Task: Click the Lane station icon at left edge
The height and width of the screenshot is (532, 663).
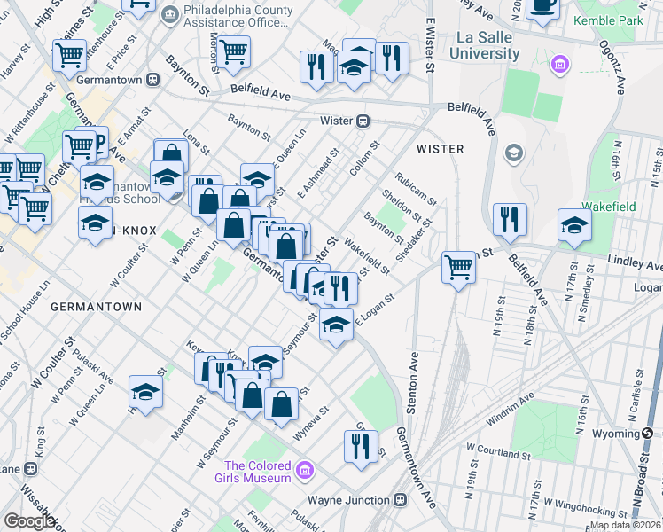Action: (x=31, y=469)
